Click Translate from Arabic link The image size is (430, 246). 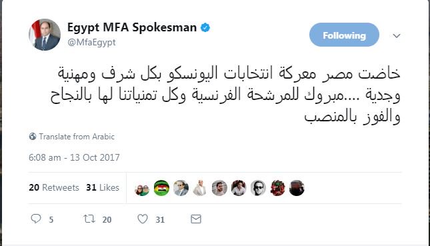tap(77, 137)
